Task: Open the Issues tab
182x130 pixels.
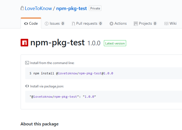Action: (x=55, y=23)
